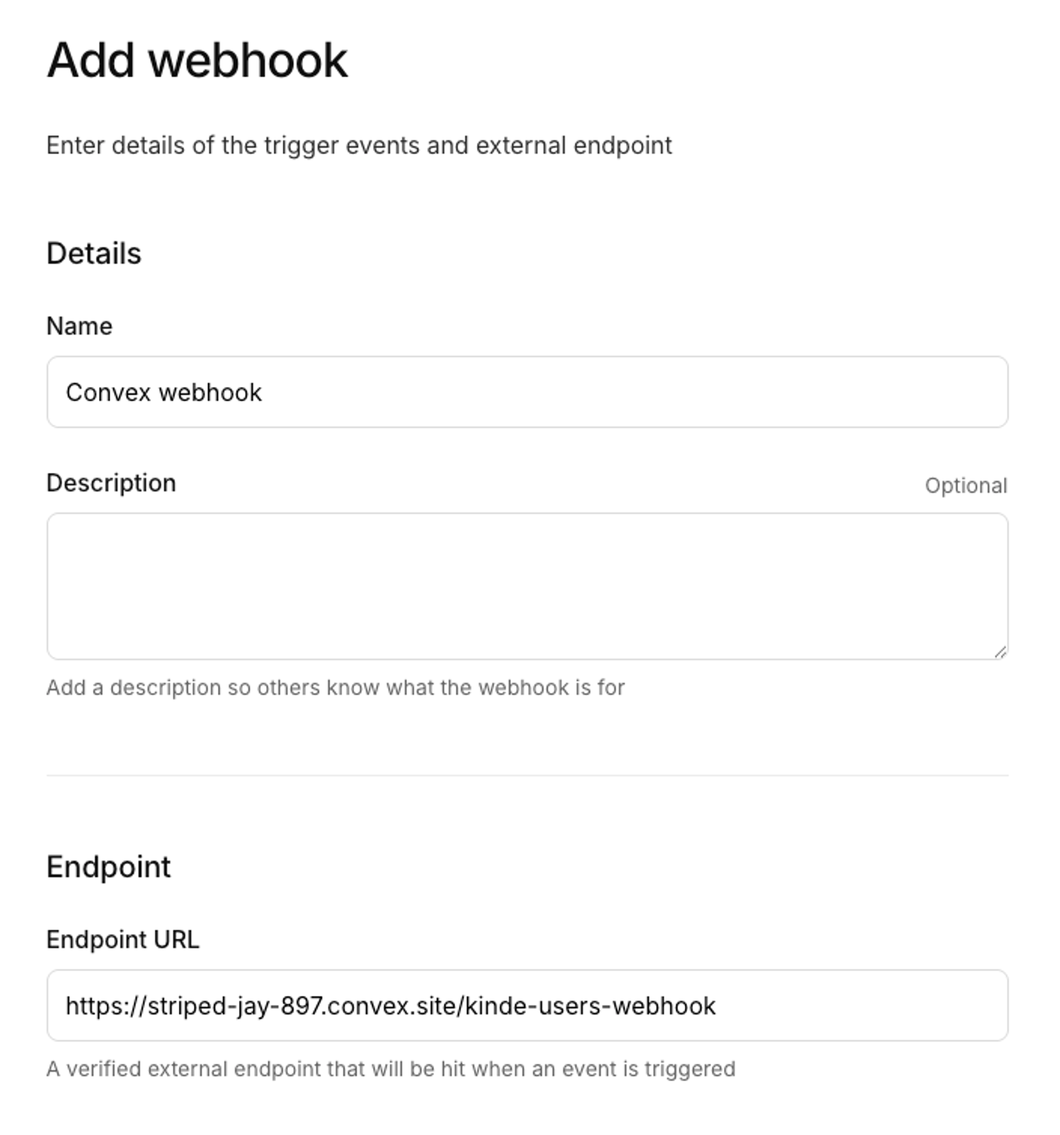Click the "Endpoint URL" field label
Viewport: 1060px width, 1135px height.
tap(123, 939)
